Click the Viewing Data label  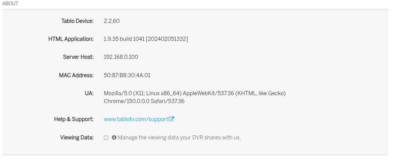click(x=77, y=138)
